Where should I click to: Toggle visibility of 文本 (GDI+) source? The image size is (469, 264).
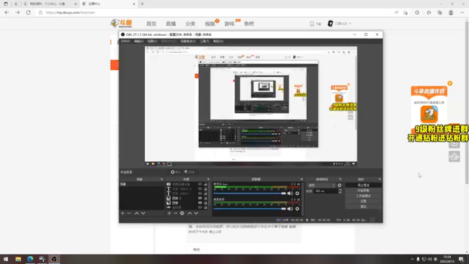point(200,194)
